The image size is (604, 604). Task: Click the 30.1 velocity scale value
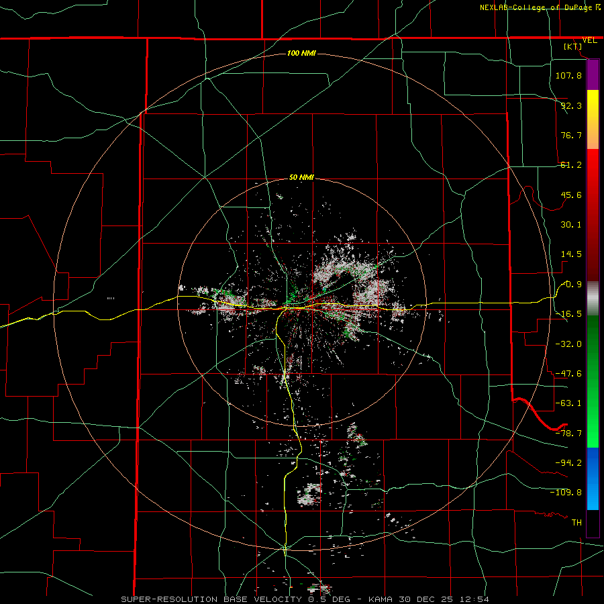pyautogui.click(x=571, y=225)
